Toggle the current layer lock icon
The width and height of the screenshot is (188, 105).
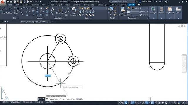88,8
